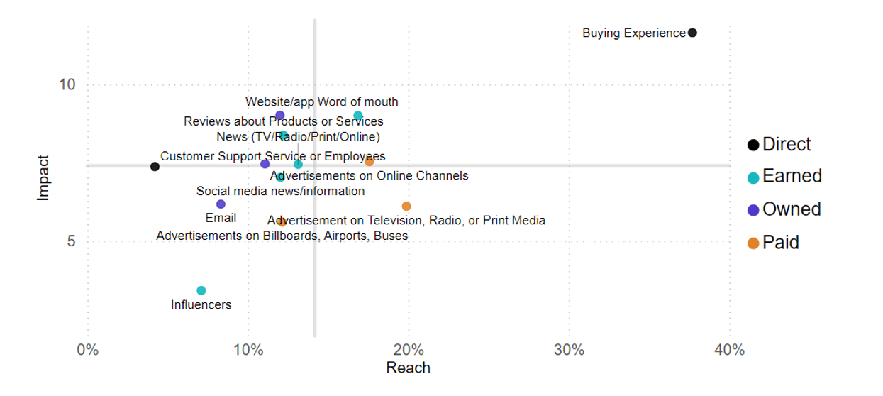
Task: Click the Reach axis title
Action: tap(408, 368)
